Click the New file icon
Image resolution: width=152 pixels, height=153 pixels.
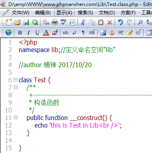click(x=9, y=22)
